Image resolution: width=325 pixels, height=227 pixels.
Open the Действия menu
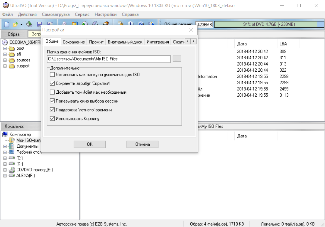point(27,14)
